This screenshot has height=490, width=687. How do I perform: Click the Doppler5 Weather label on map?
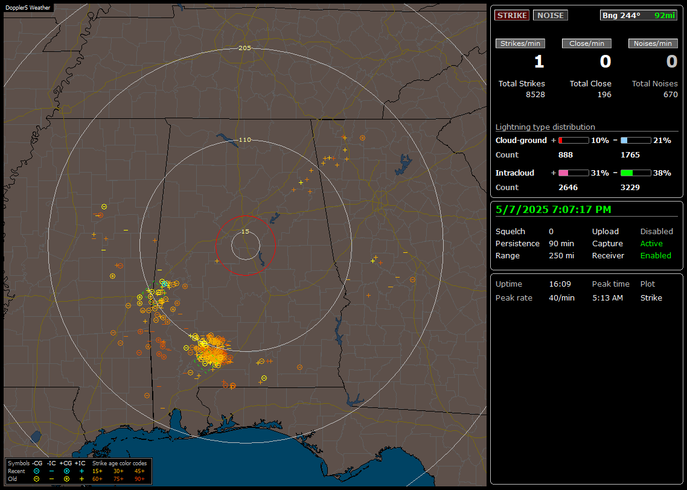[28, 7]
